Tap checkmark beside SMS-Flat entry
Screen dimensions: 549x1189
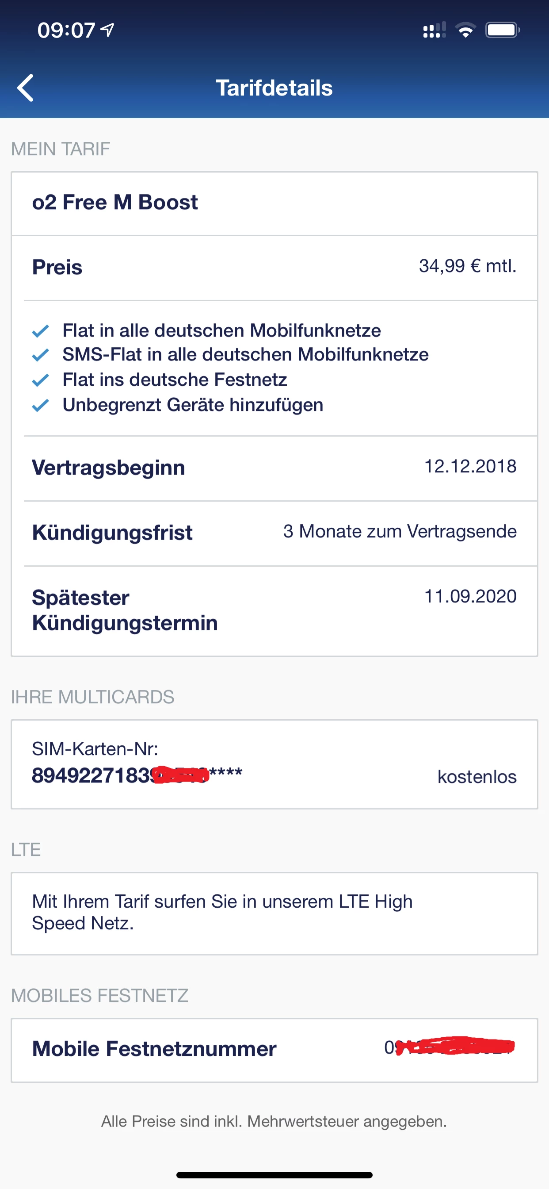(x=41, y=355)
